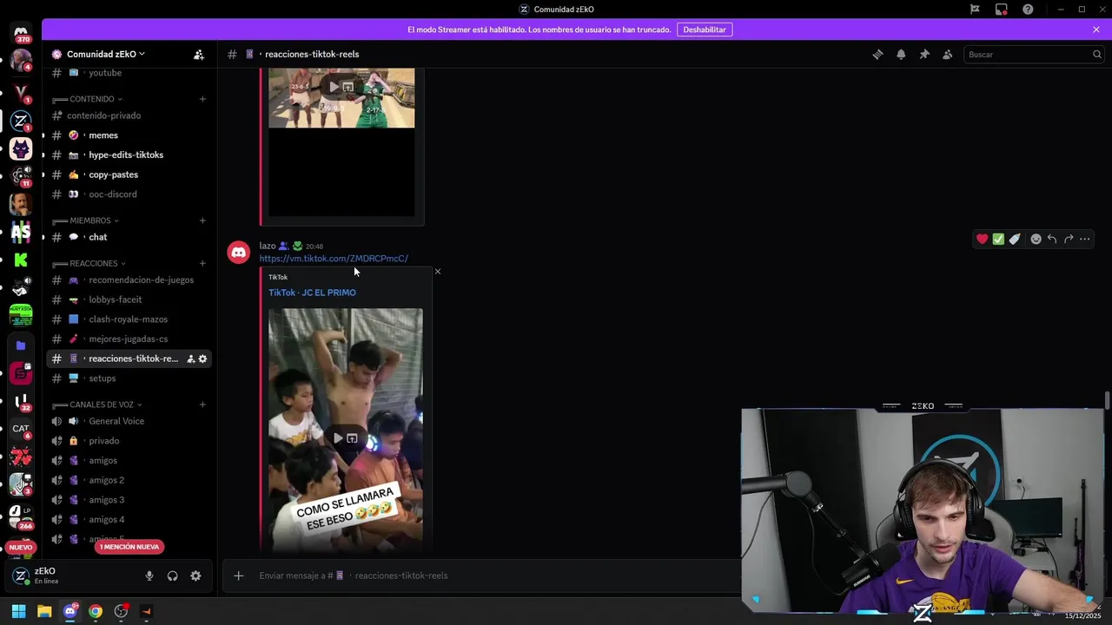Add channel to MIEMBROS category
Image resolution: width=1112 pixels, height=625 pixels.
click(x=202, y=220)
